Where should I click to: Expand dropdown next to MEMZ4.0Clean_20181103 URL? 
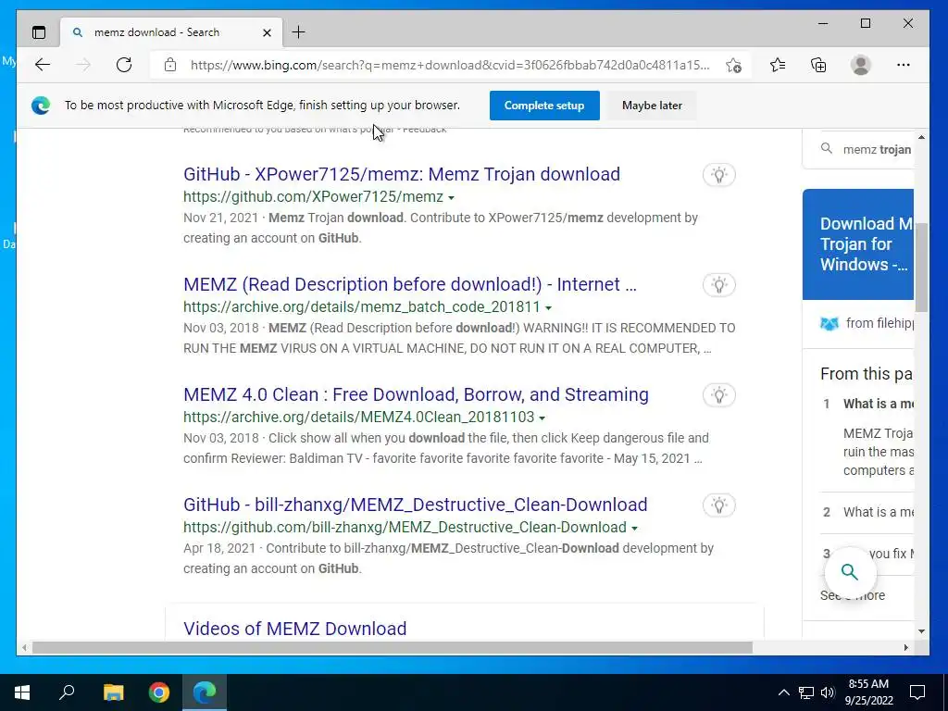[x=543, y=418]
